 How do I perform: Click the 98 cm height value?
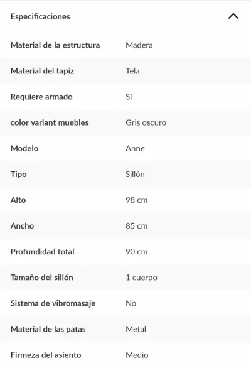(137, 200)
